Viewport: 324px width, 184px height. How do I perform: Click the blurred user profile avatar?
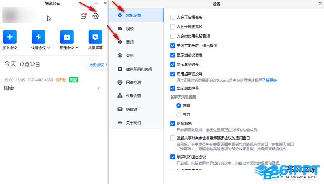[x=19, y=15]
